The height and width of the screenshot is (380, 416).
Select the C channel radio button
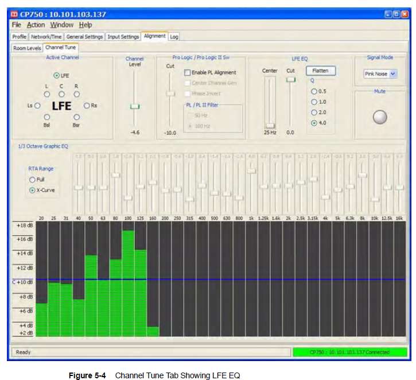(x=61, y=94)
